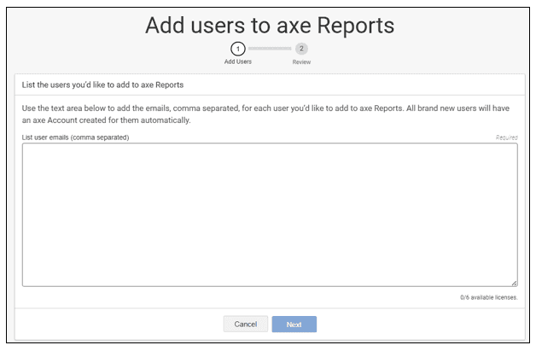
Task: Click the '0/6 available licenses.' text
Action: [x=489, y=297]
